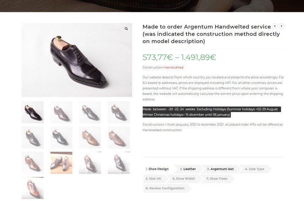Click the main black shoe product image
Viewport: 304px width, 201px height.
[77, 60]
